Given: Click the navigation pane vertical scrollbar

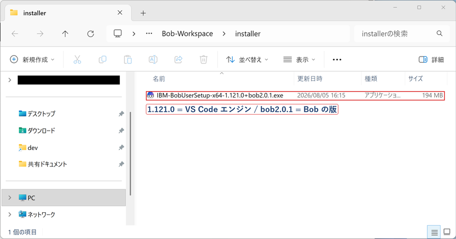Looking at the screenshot, I should [131, 153].
